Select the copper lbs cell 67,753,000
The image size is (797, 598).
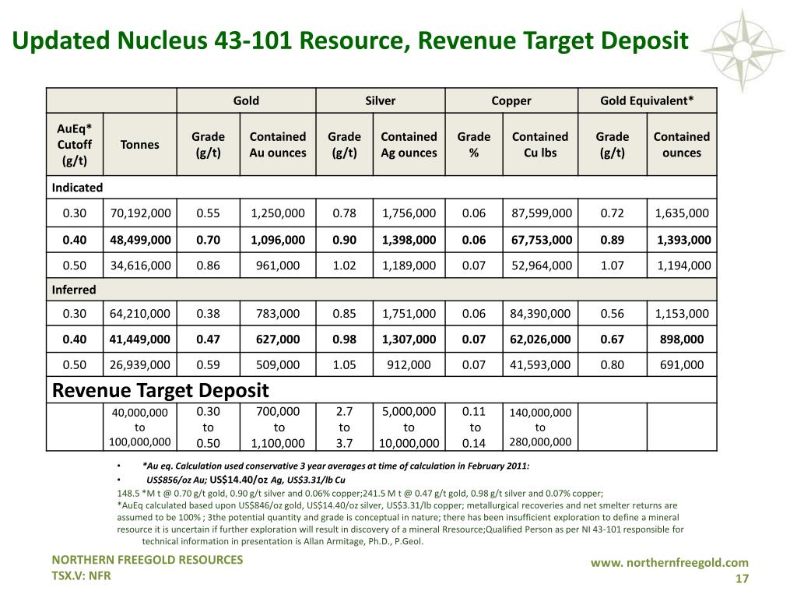pos(542,240)
